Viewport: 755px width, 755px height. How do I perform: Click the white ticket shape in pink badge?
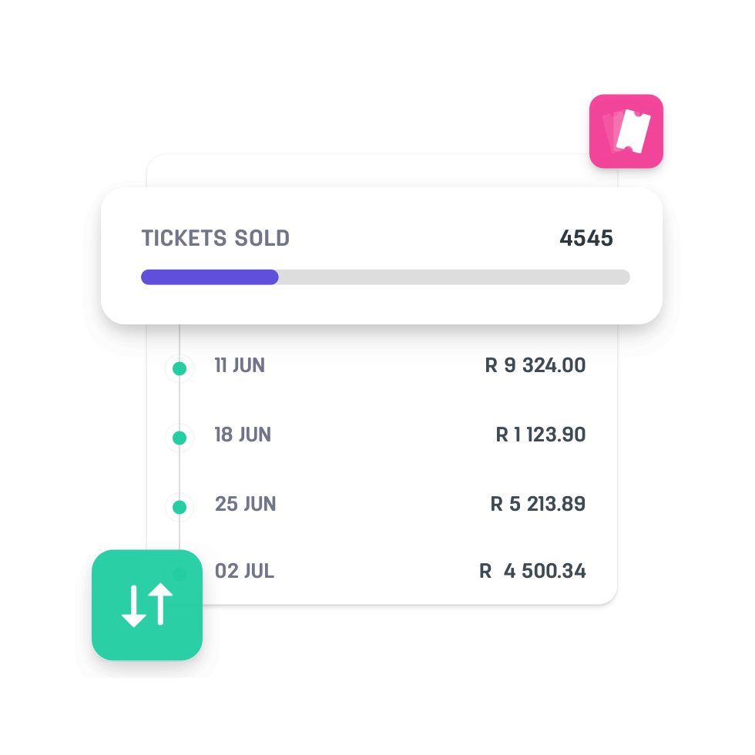634,131
